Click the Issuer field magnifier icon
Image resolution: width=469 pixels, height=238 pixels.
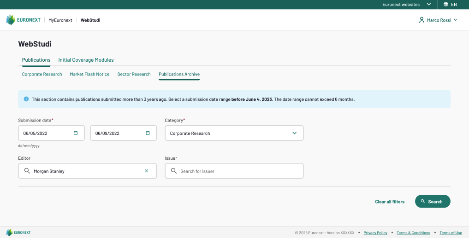point(174,171)
